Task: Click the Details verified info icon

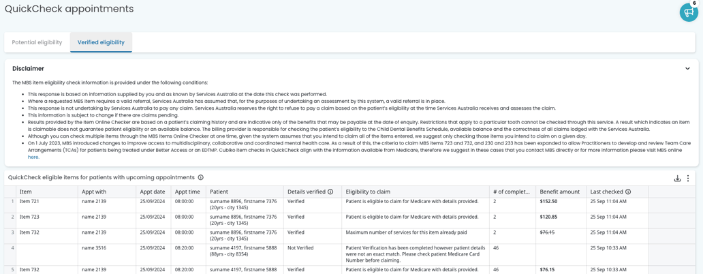Action: tap(330, 192)
